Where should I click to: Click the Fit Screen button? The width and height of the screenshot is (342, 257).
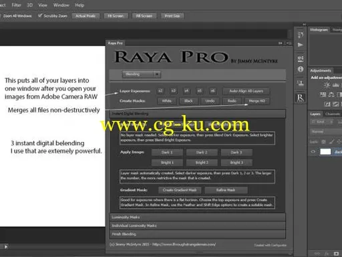point(116,16)
